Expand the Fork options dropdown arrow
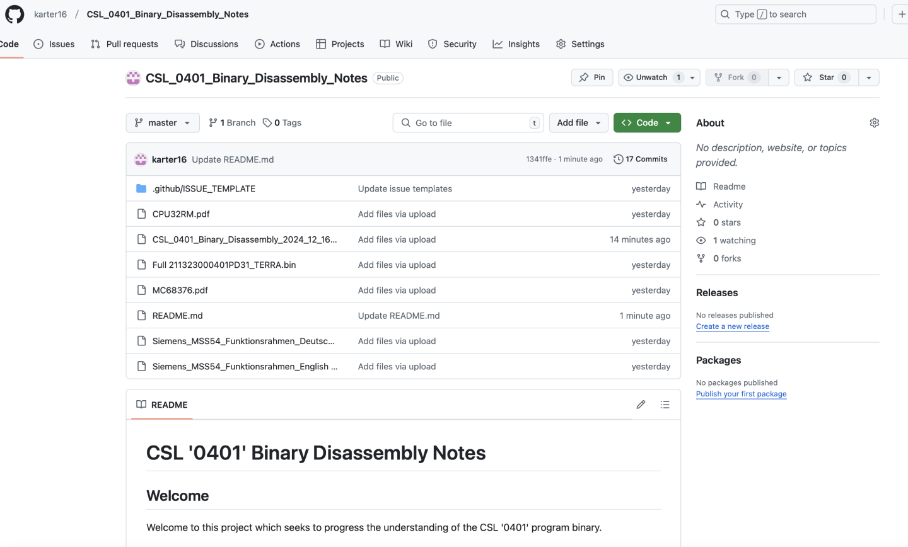Screen dimensions: 908x547 [779, 78]
